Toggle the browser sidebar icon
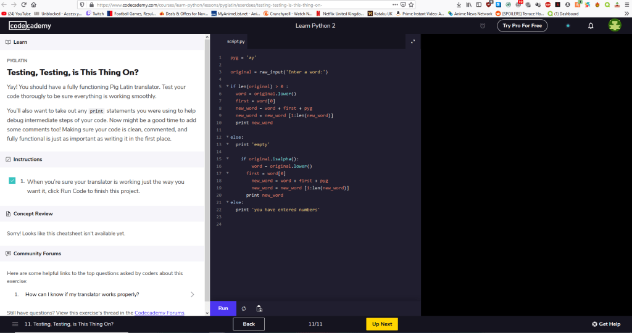Image resolution: width=632 pixels, height=333 pixels. (x=478, y=5)
